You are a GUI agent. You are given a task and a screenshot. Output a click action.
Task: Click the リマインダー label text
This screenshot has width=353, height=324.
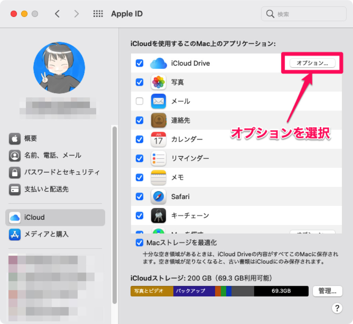[190, 159]
